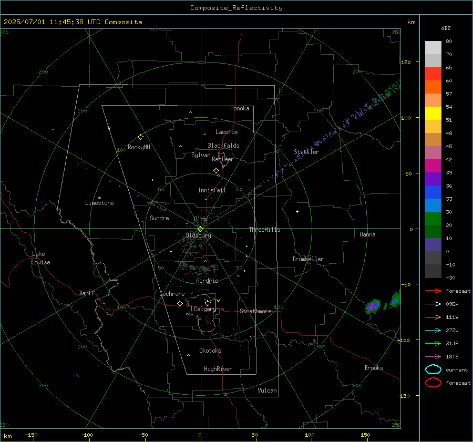Choose the green 31JP arrow legend icon
473x442 pixels.
point(433,343)
